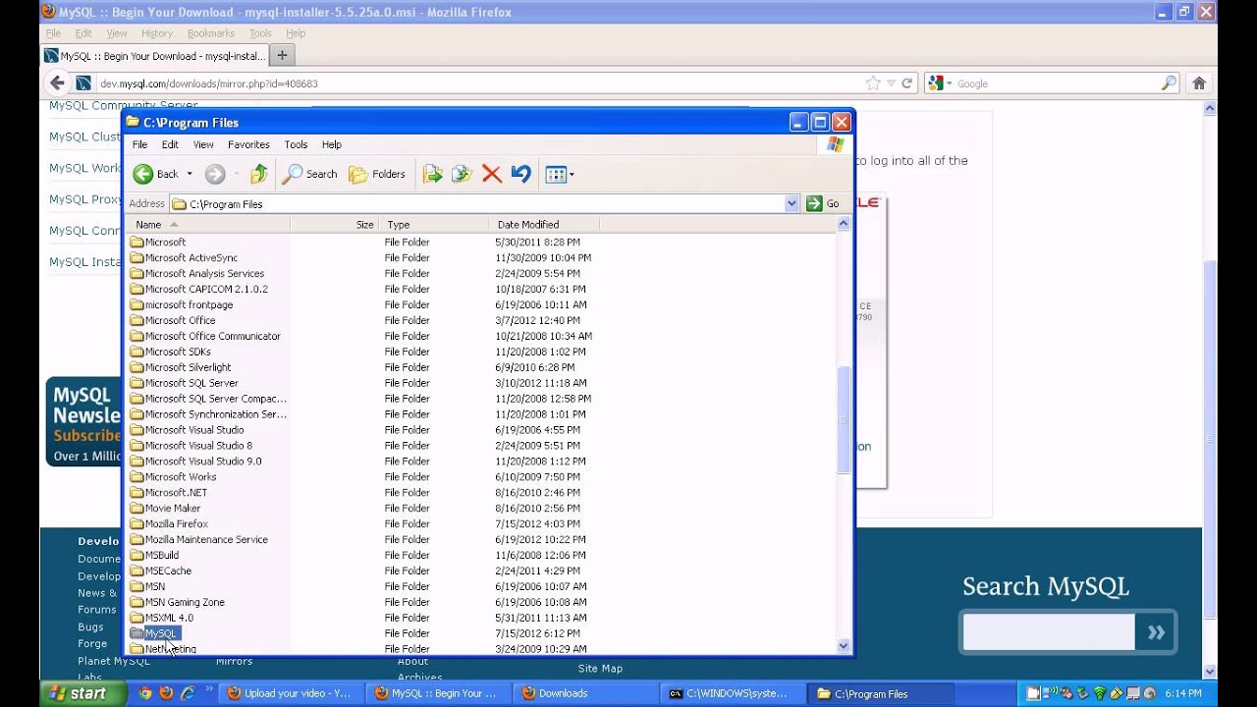This screenshot has width=1257, height=707.
Task: Open the Firefox Bookmarks menu
Action: (211, 33)
